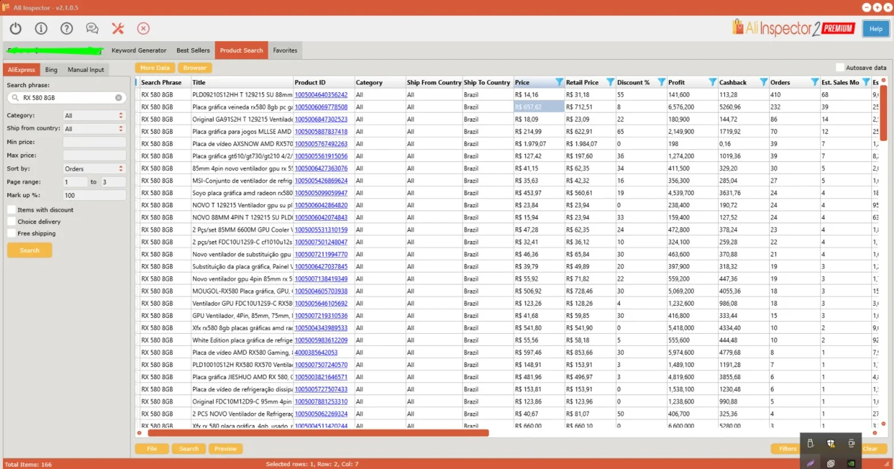894x469 pixels.
Task: Open the Sort by Orders dropdown
Action: click(x=94, y=169)
